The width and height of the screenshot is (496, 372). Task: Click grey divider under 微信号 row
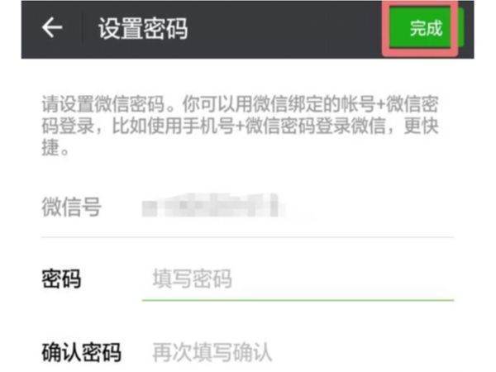(247, 236)
